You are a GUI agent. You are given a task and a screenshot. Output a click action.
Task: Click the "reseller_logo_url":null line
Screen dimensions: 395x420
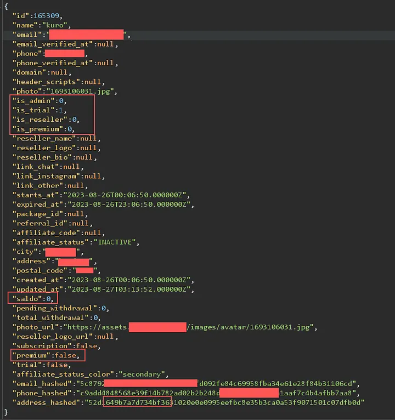(x=65, y=337)
